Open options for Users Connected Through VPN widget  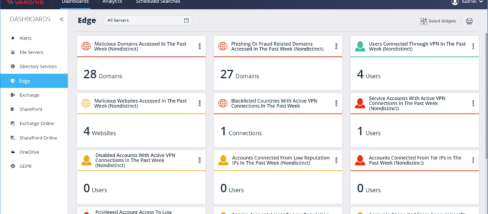click(473, 46)
